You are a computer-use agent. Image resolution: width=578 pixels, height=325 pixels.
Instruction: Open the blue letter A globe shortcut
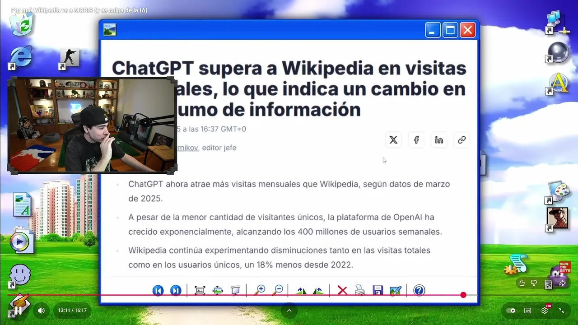(x=558, y=84)
